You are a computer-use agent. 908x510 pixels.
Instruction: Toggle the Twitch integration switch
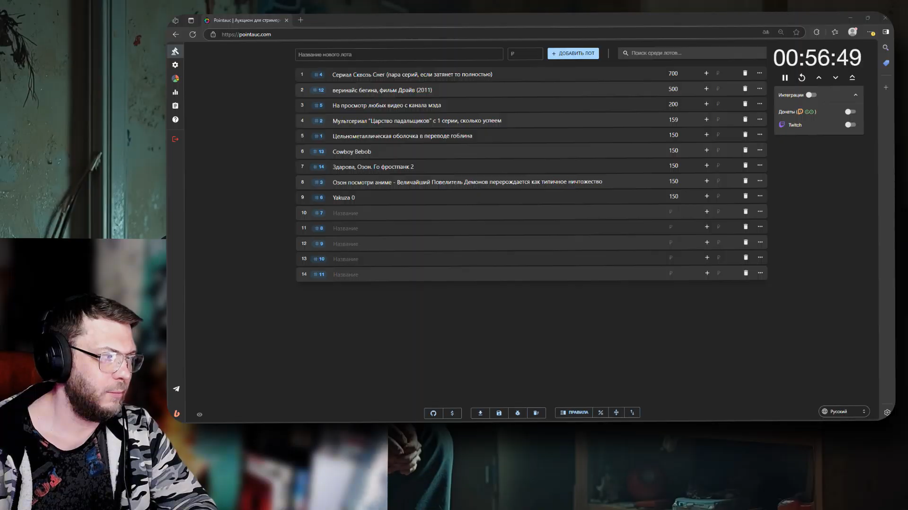click(x=850, y=125)
